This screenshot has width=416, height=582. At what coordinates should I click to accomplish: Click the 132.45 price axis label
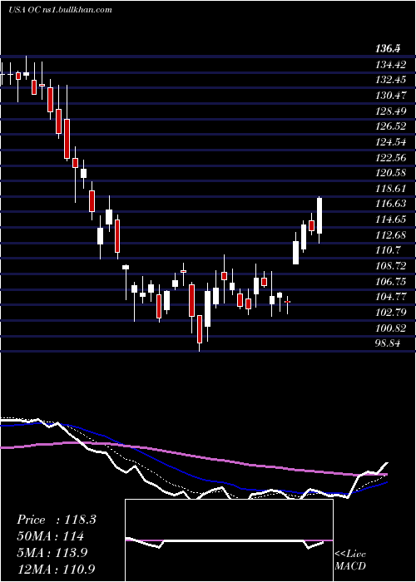click(391, 80)
